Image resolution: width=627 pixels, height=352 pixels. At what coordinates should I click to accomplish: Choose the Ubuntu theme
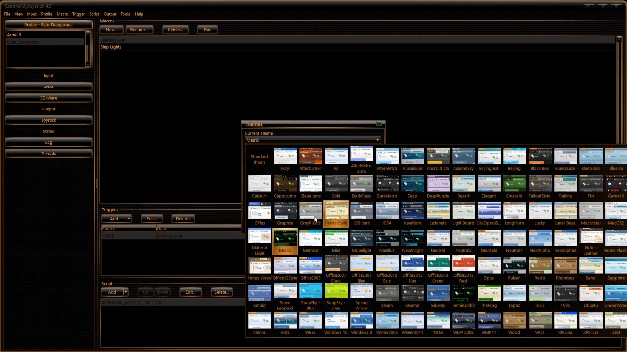click(x=591, y=296)
